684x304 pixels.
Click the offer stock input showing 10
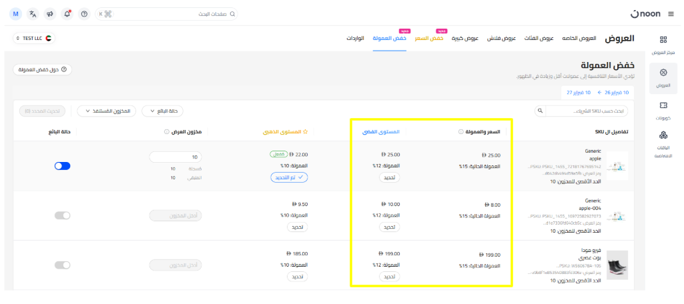pyautogui.click(x=176, y=157)
